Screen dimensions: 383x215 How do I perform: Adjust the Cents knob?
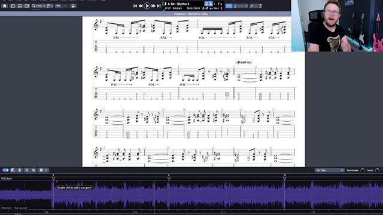coord(378,170)
